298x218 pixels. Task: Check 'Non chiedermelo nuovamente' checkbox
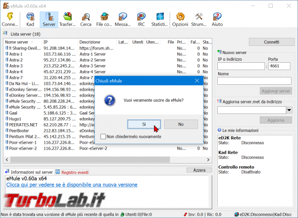pyautogui.click(x=103, y=136)
